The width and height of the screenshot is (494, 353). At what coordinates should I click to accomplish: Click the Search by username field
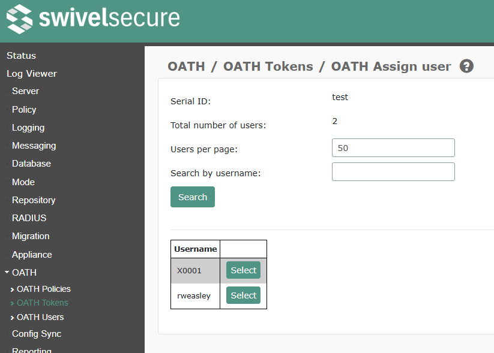click(x=393, y=172)
